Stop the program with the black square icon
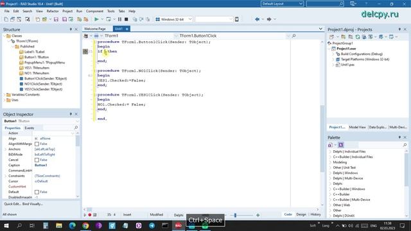Viewport: 411px width, 231px height. tap(126, 19)
